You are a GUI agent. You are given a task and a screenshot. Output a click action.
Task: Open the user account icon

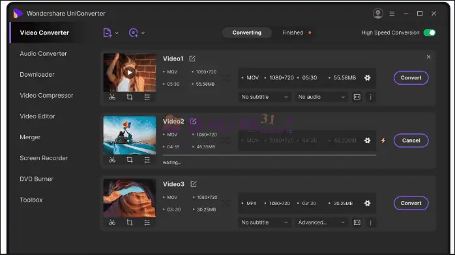378,14
